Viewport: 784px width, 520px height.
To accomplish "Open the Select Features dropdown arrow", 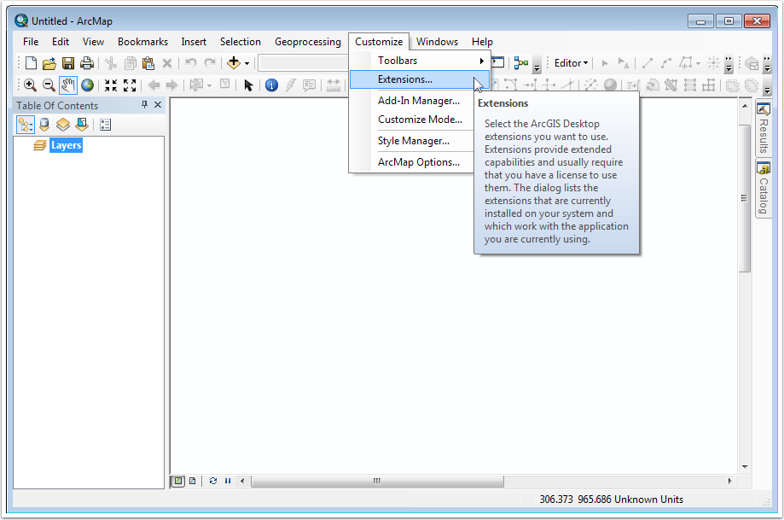I will coord(209,85).
